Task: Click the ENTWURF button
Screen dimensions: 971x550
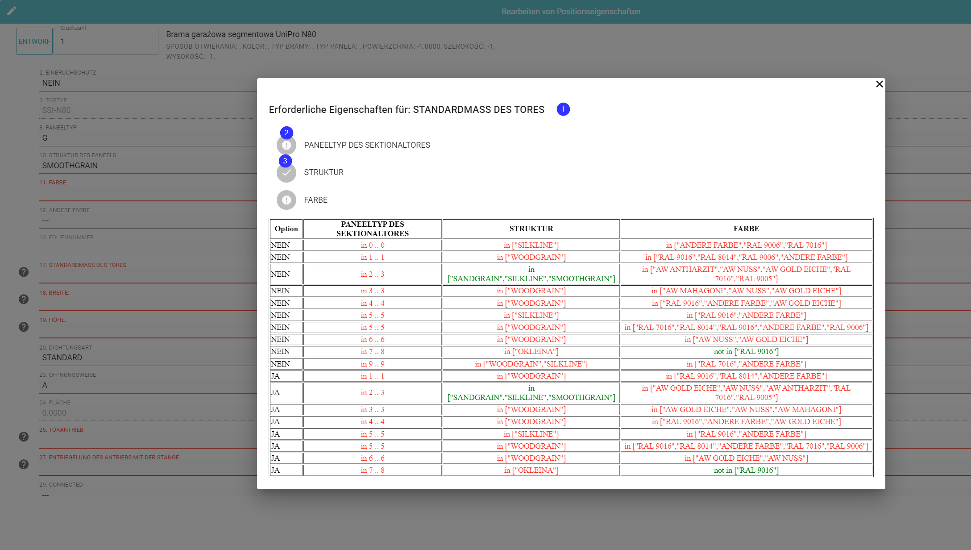Action: pyautogui.click(x=34, y=42)
